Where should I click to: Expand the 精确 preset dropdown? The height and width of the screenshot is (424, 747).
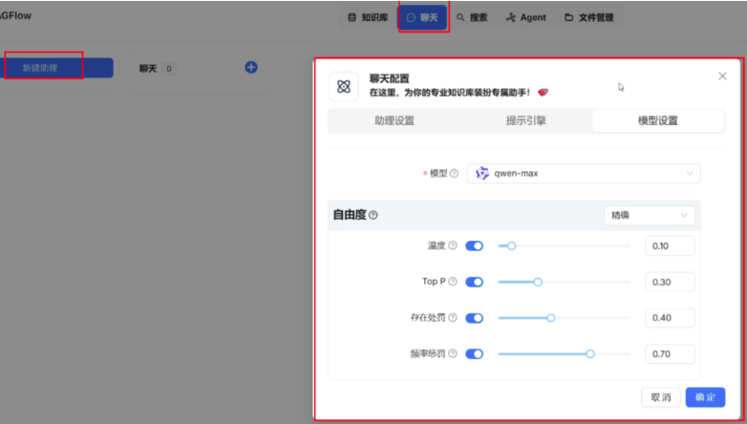649,216
